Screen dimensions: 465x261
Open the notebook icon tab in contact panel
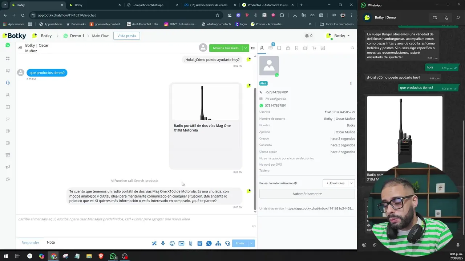(x=279, y=48)
